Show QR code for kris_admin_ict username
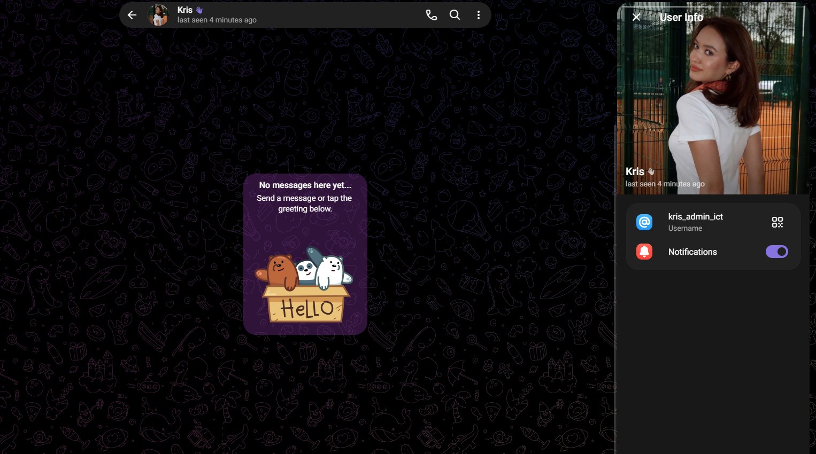The width and height of the screenshot is (816, 454). point(777,222)
